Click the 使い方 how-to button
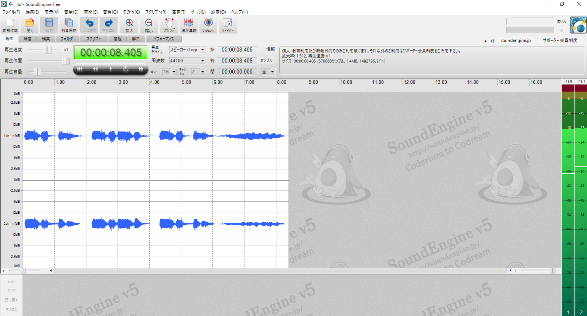587x316 pixels. 562,21
